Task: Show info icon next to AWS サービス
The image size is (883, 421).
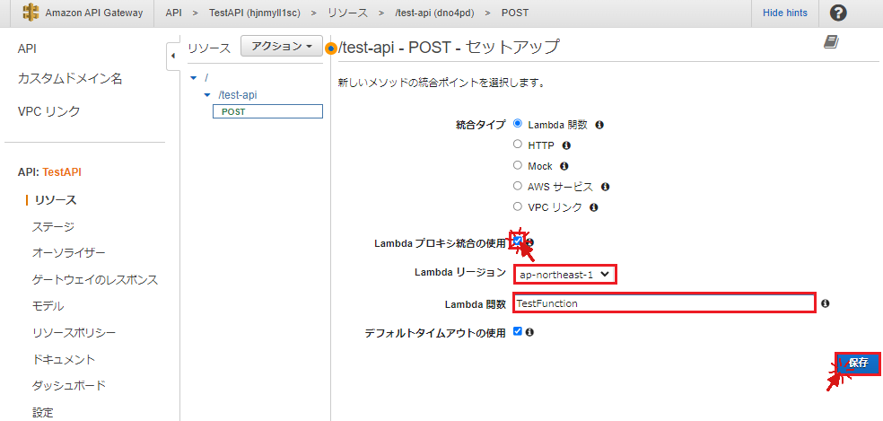Action: coord(606,187)
